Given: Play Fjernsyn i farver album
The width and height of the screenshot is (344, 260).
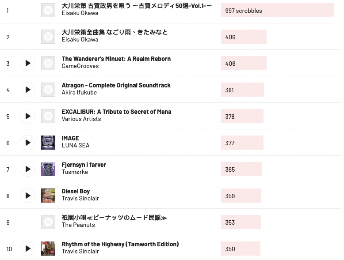Looking at the screenshot, I should point(27,169).
